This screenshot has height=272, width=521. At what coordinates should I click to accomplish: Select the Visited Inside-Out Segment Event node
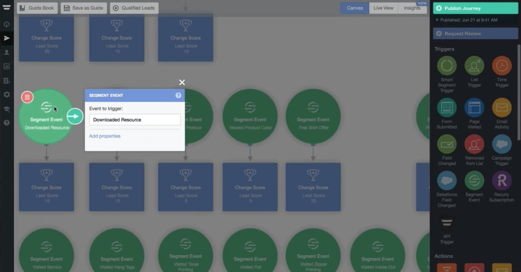(378, 250)
